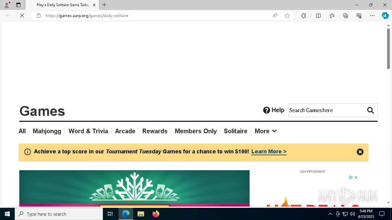The width and height of the screenshot is (392, 220).
Task: Open the taskbar clock and date
Action: 366,214
